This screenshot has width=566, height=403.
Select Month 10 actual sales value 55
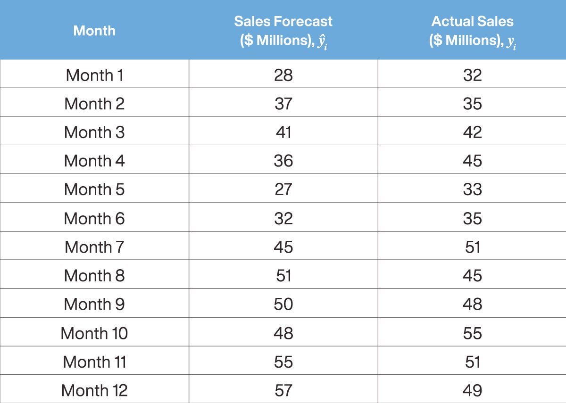pyautogui.click(x=472, y=333)
